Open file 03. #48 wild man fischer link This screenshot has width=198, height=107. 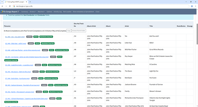click(23, 50)
